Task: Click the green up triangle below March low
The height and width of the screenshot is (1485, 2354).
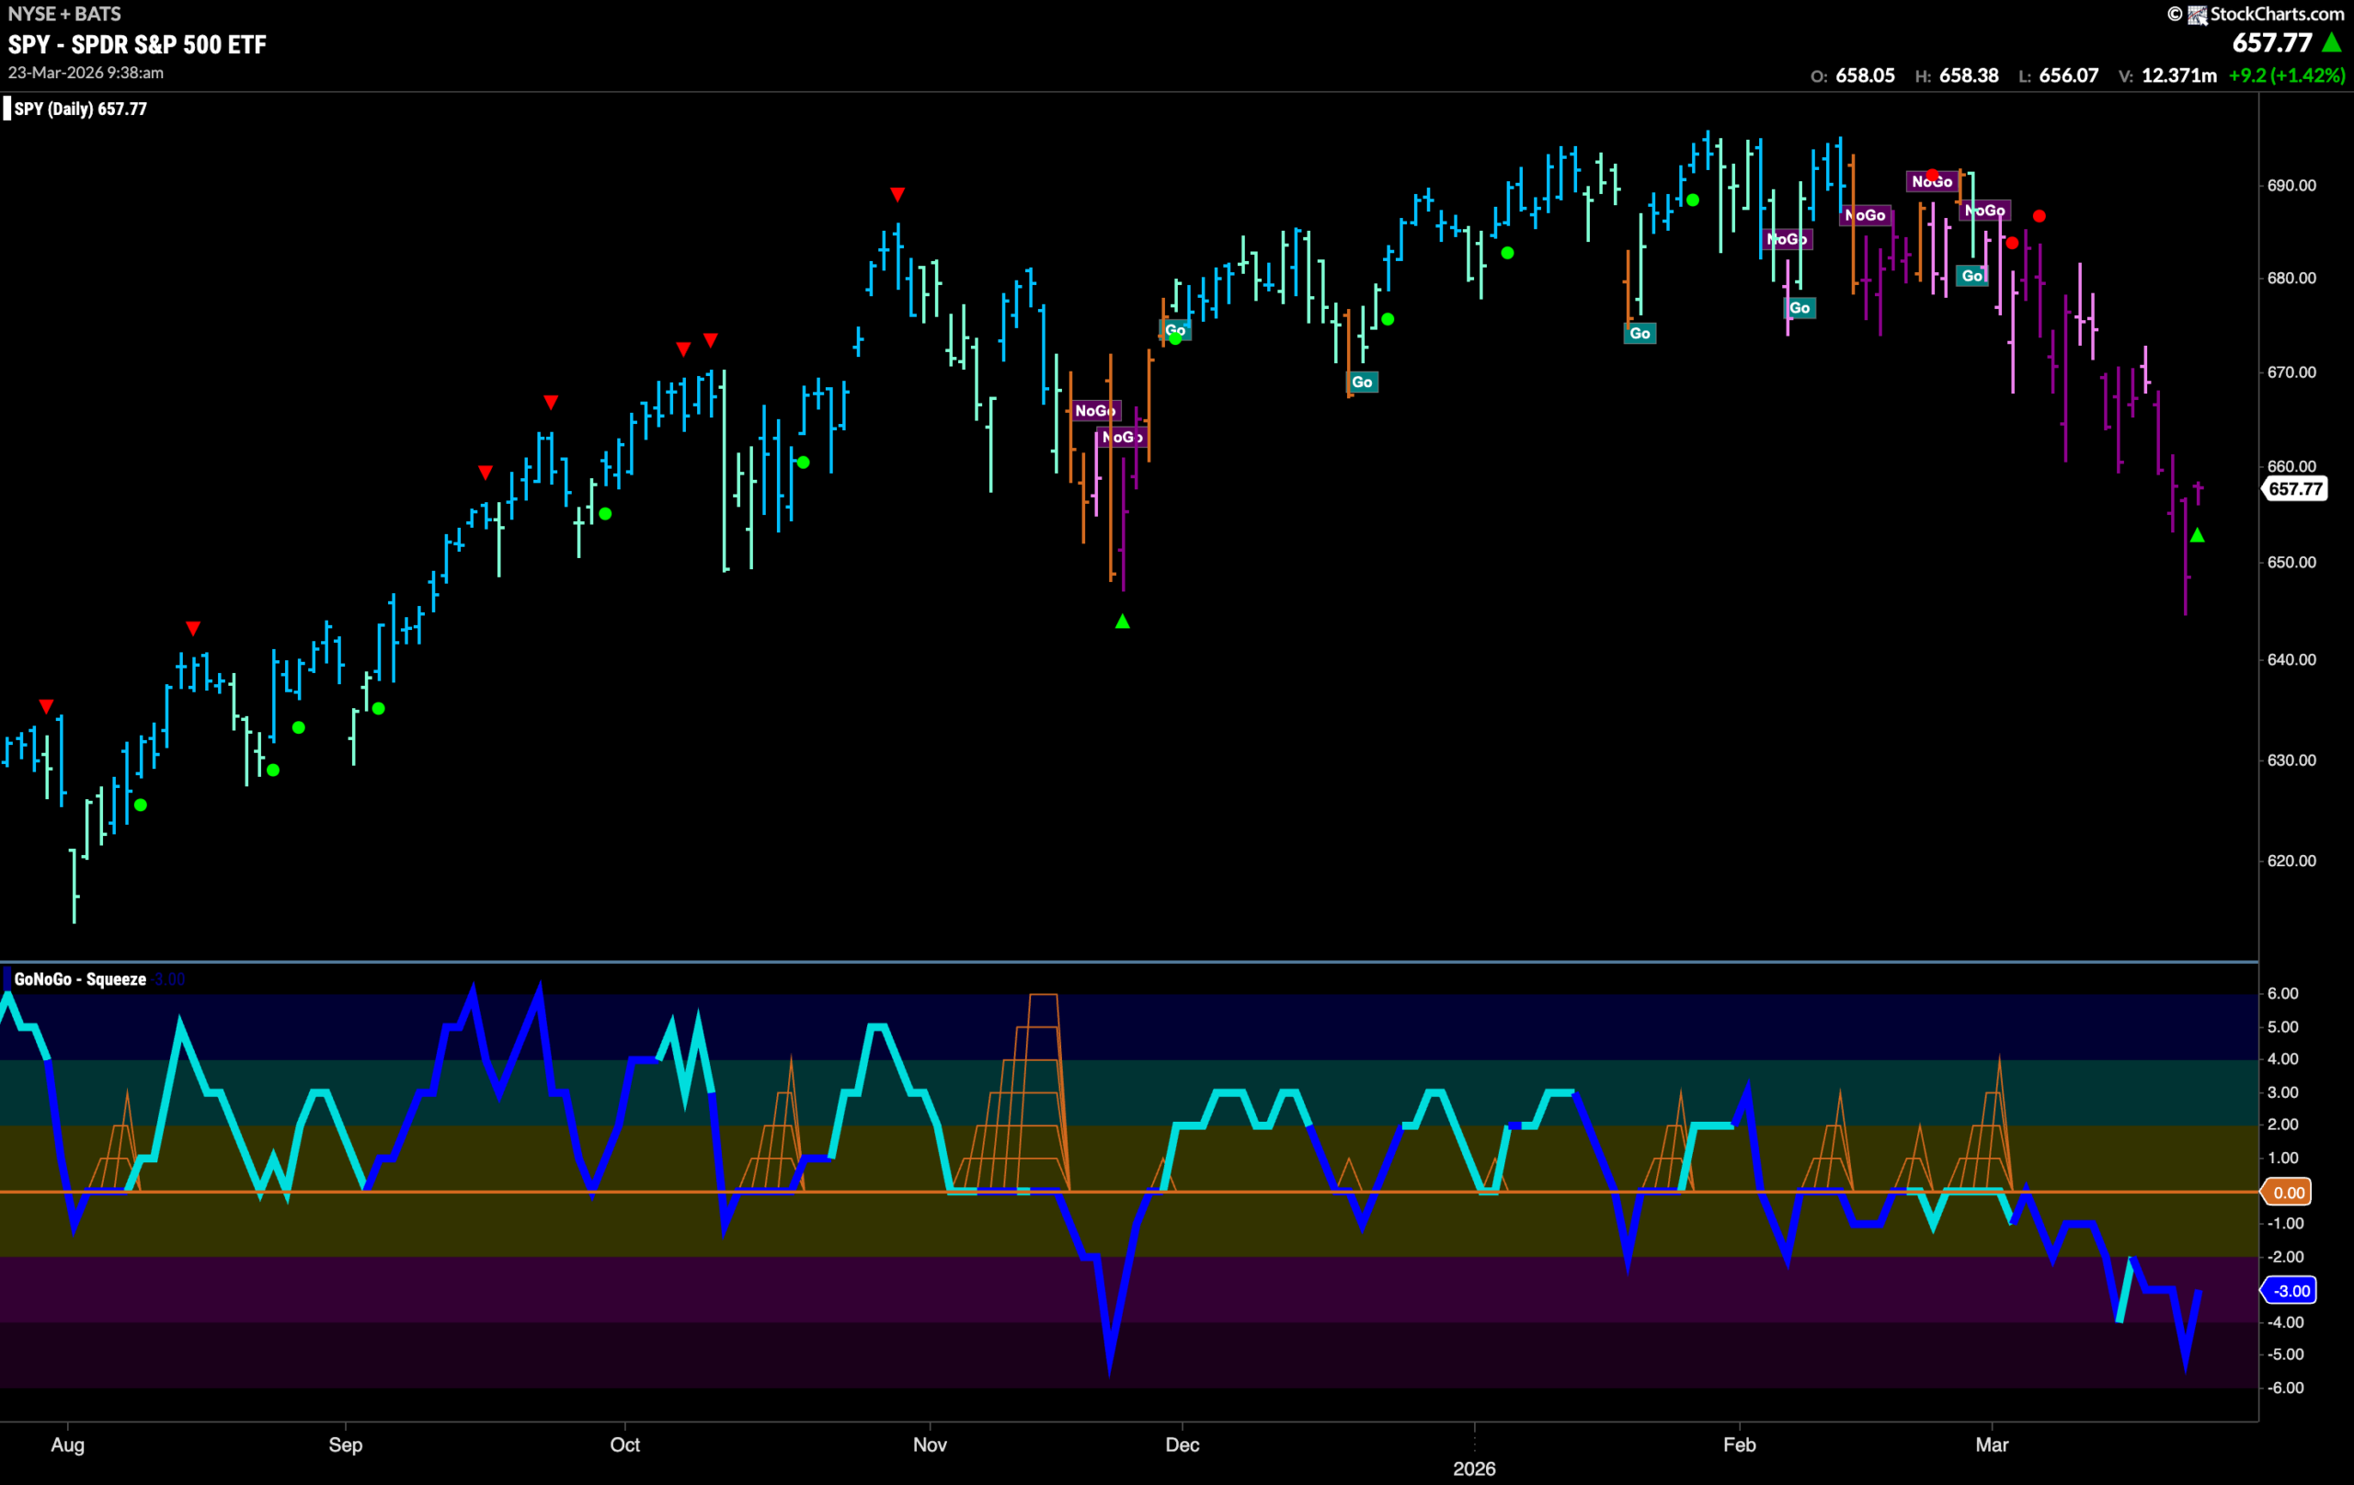Action: [2197, 536]
